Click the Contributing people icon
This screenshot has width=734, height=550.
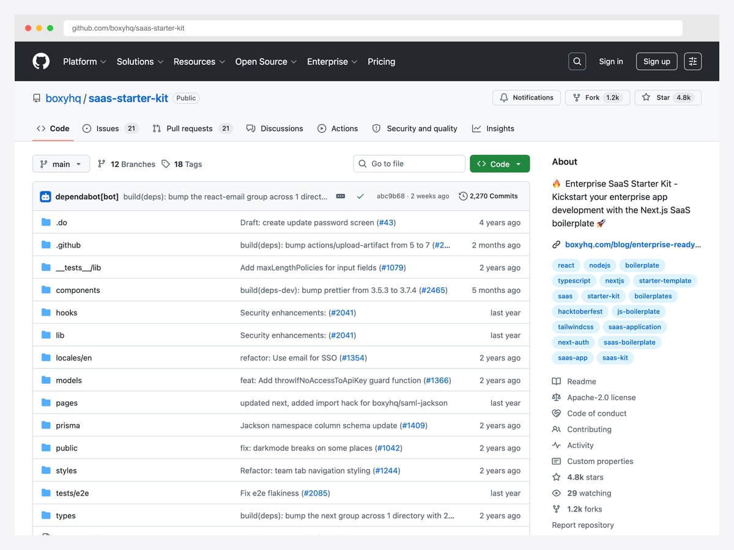click(x=556, y=429)
